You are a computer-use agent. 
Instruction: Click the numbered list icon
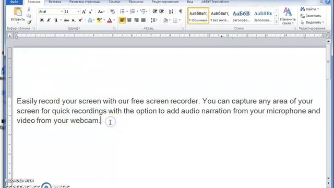[133, 11]
